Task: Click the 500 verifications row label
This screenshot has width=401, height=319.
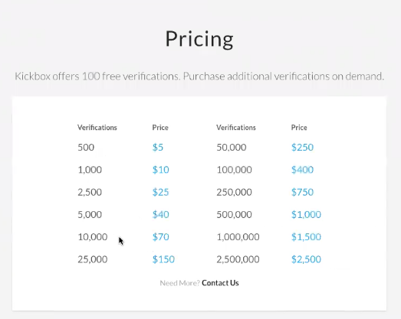Action: tap(86, 147)
